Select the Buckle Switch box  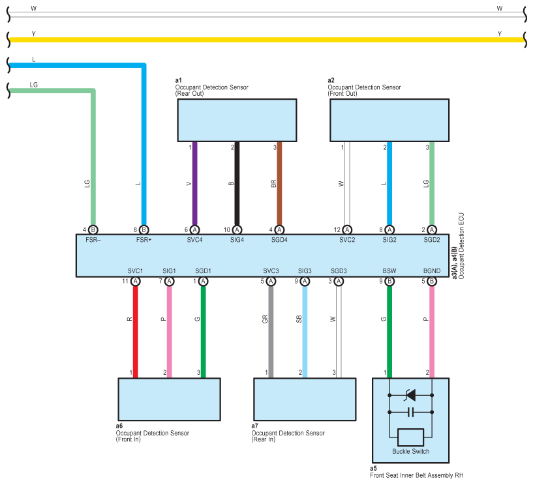click(410, 437)
